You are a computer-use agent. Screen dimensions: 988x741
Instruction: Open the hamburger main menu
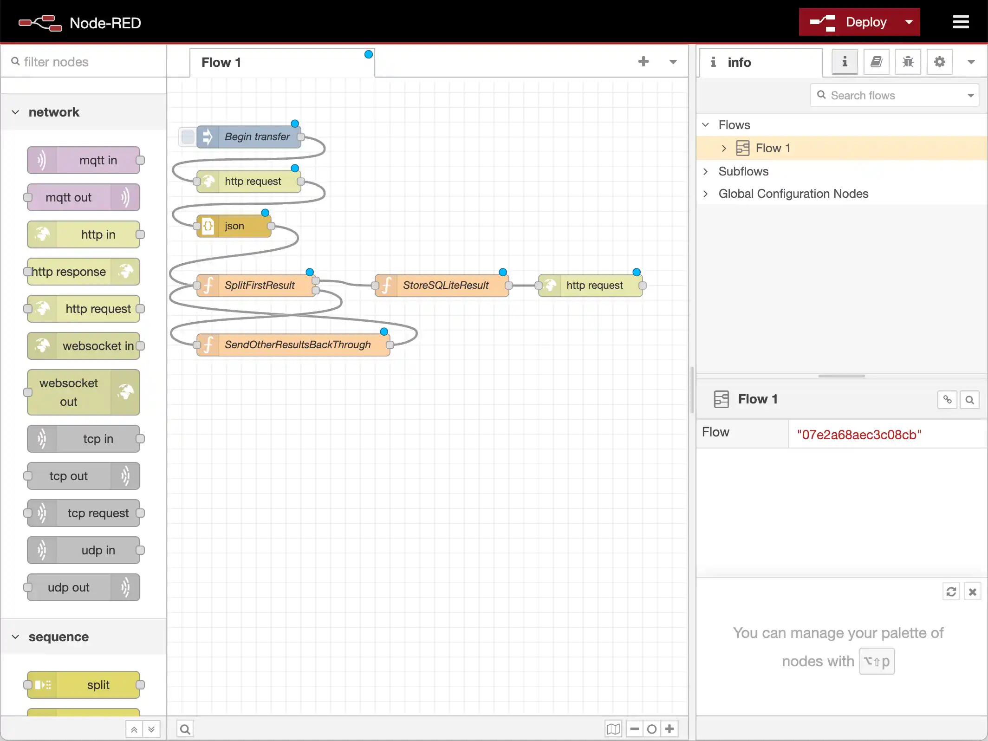pyautogui.click(x=961, y=22)
